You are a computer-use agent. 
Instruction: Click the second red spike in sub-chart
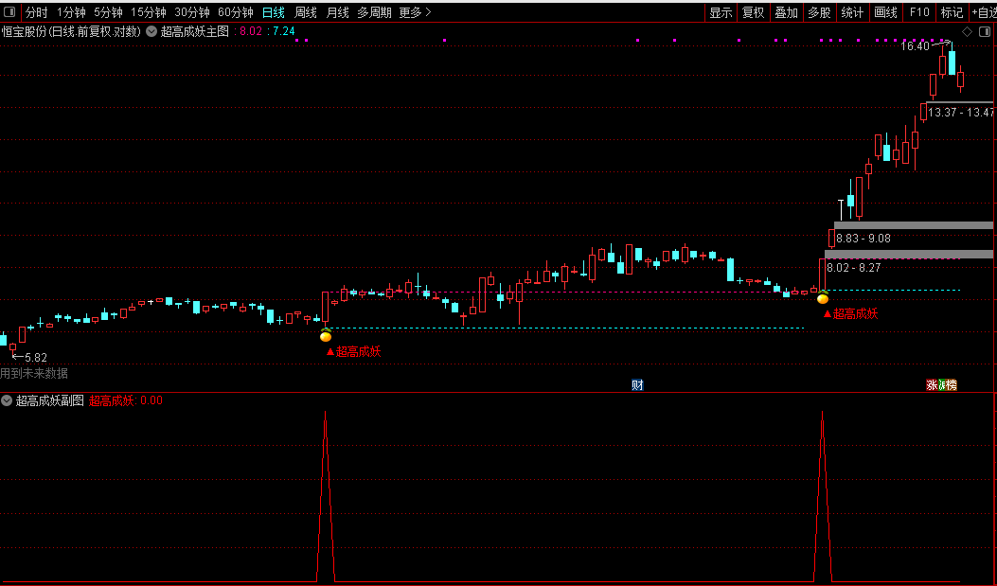pos(822,496)
